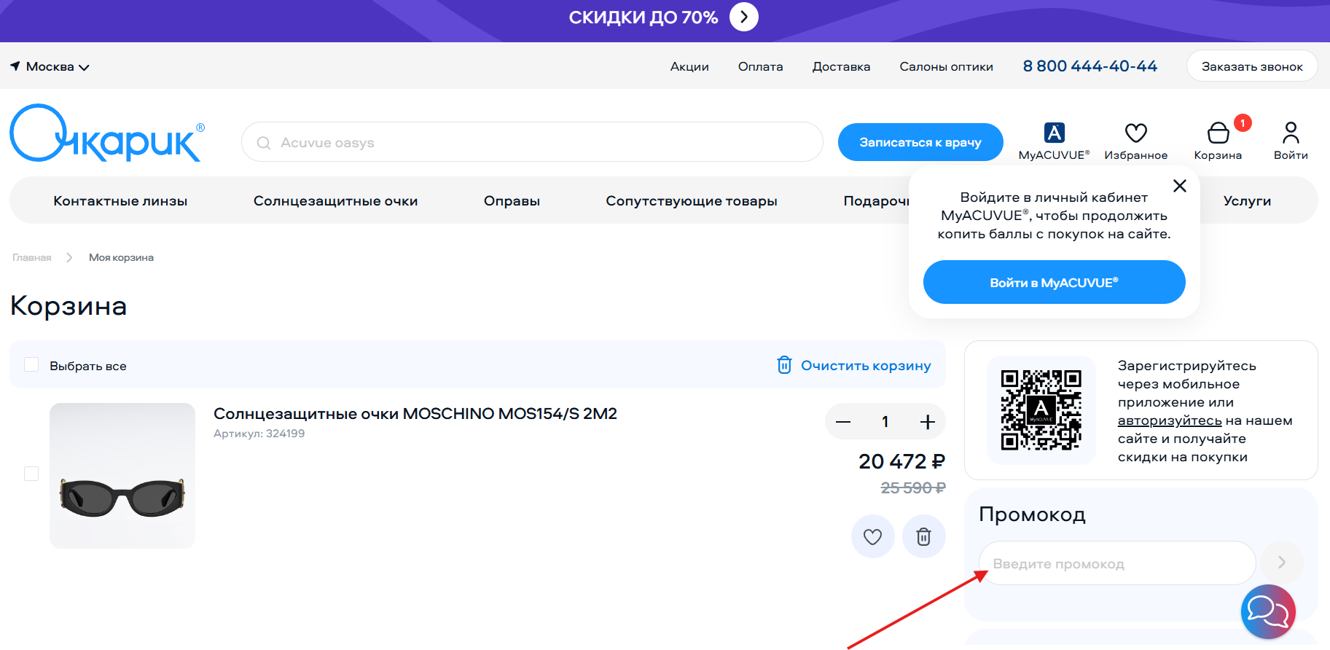Go to Салоны оптики

tap(946, 66)
